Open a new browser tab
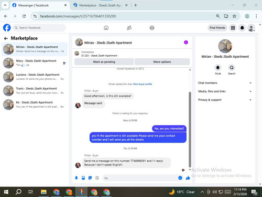This screenshot has height=197, width=262. [x=136, y=5]
